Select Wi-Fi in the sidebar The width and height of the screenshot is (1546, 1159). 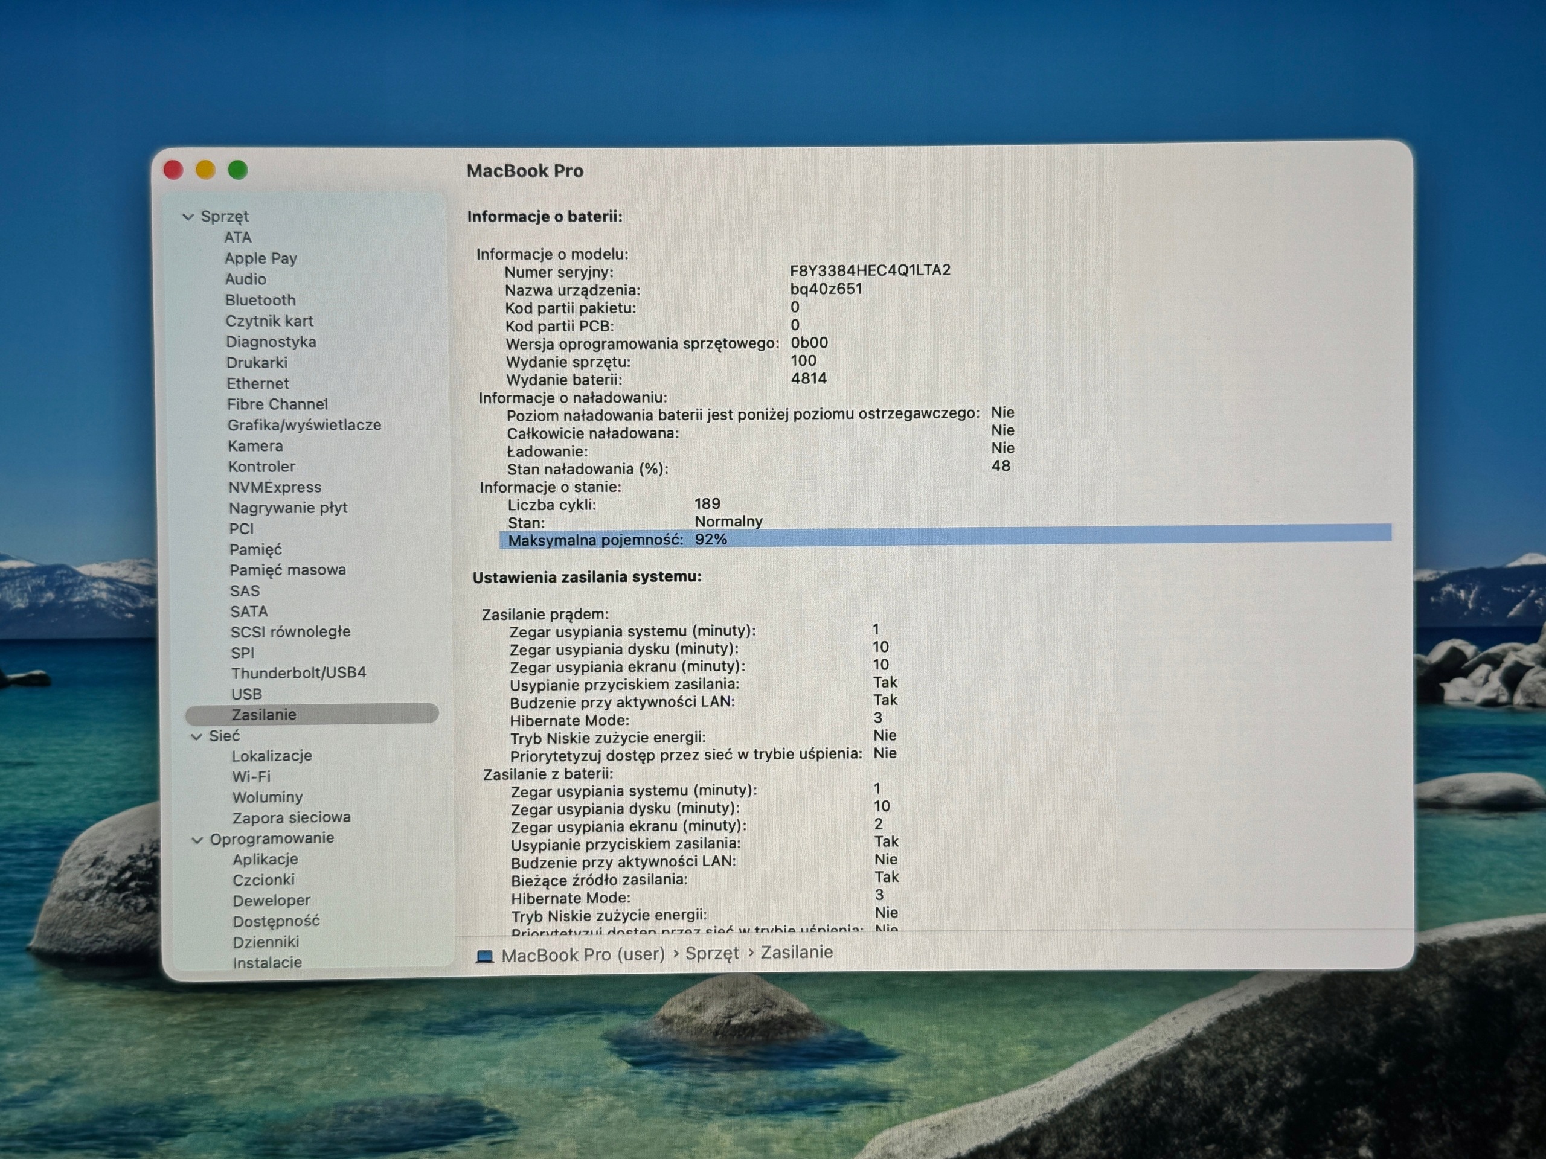pos(251,777)
